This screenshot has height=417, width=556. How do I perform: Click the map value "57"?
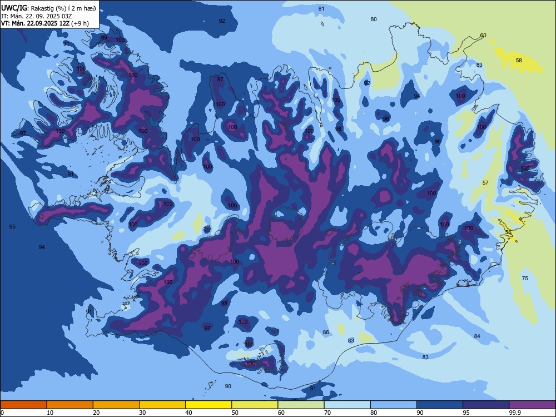(485, 182)
